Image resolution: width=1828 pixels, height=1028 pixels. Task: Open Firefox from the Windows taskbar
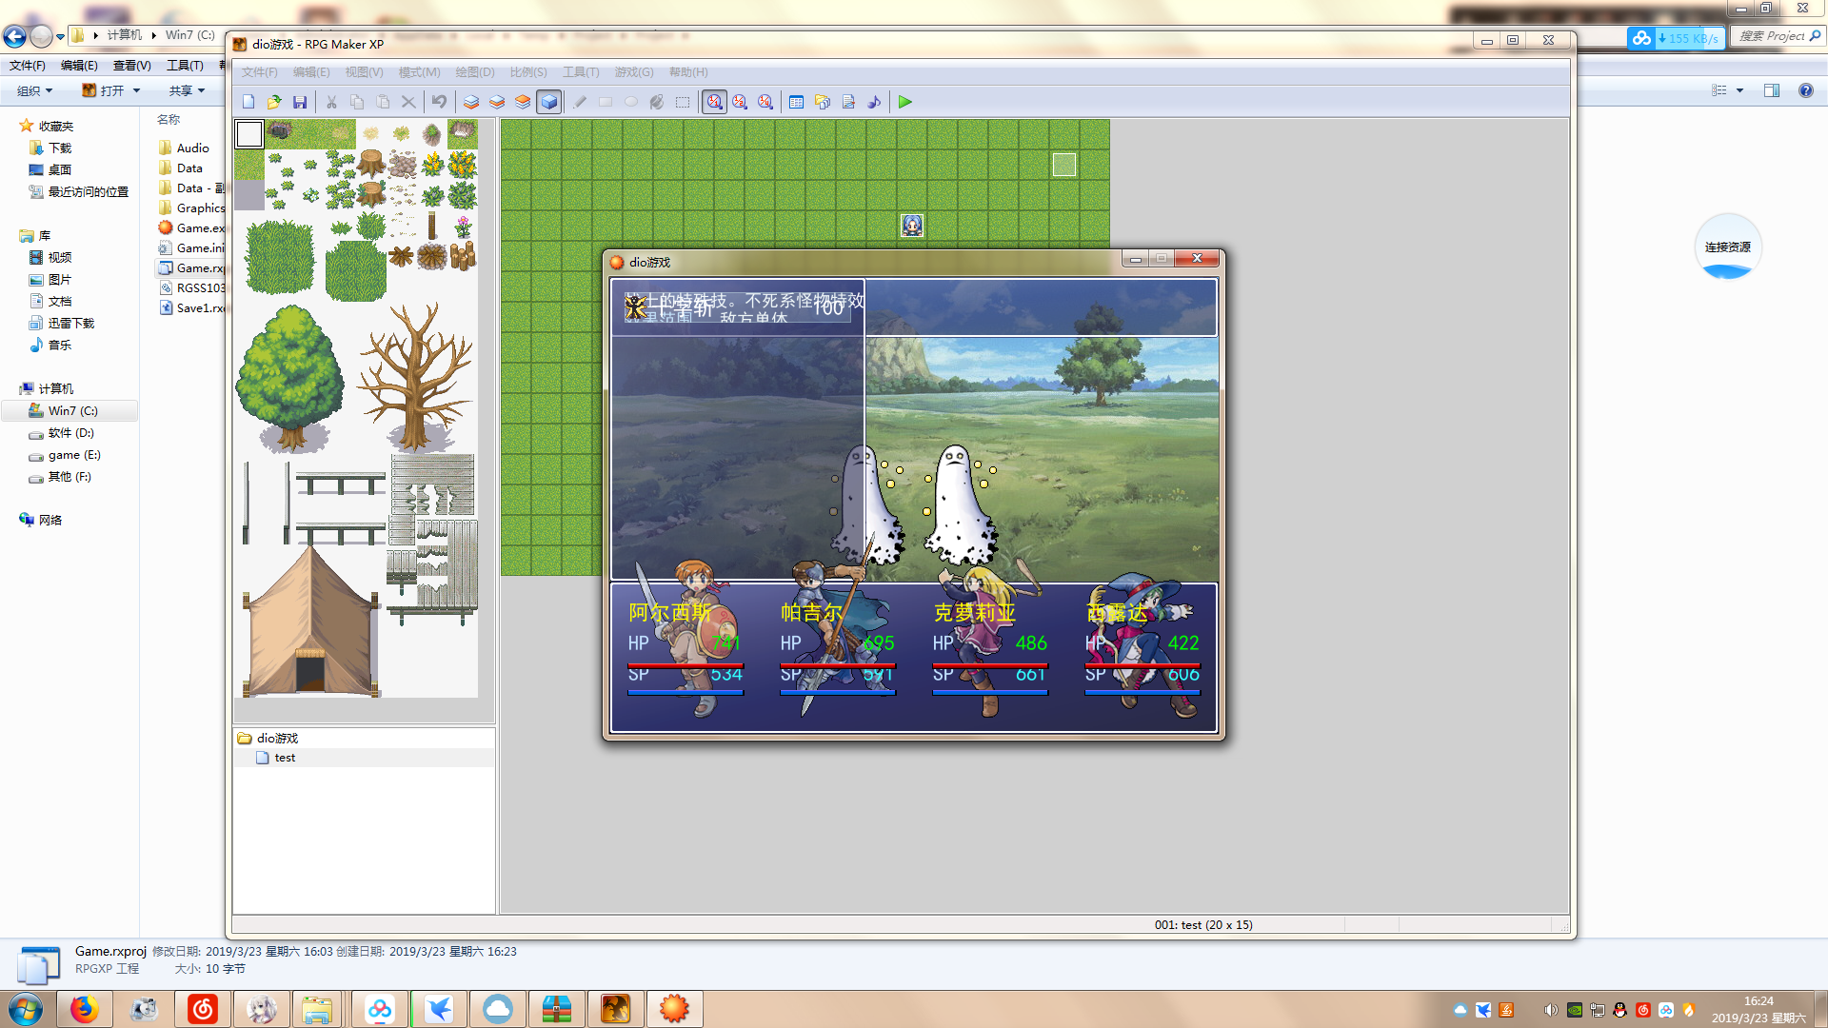pyautogui.click(x=84, y=1009)
